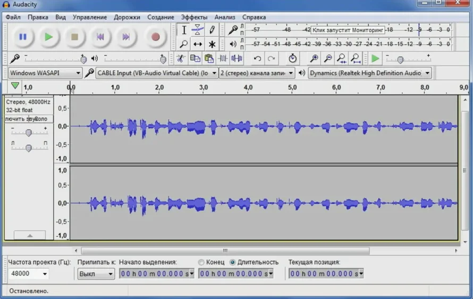
Task: Select the Zoom magnifier tool
Action: pos(184,44)
